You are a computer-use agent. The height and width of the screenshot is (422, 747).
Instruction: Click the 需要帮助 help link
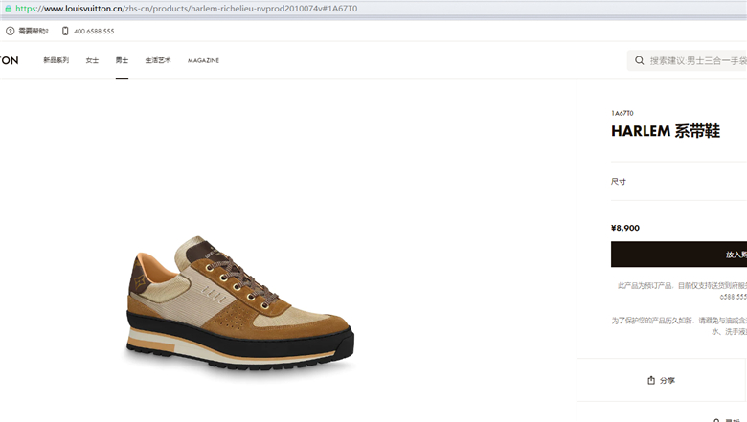[34, 31]
